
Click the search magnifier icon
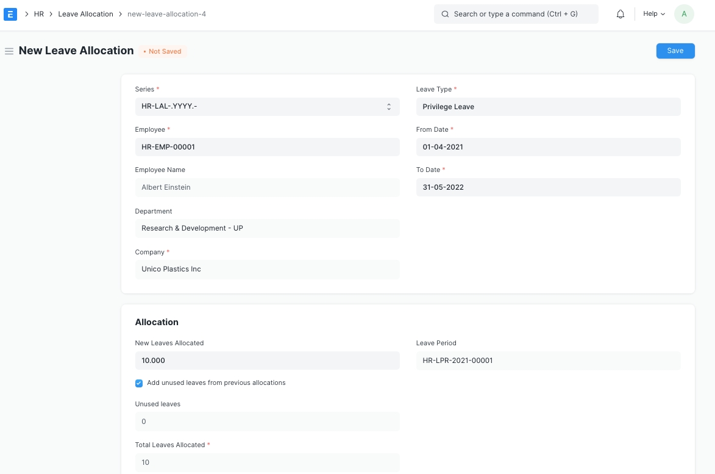[445, 14]
